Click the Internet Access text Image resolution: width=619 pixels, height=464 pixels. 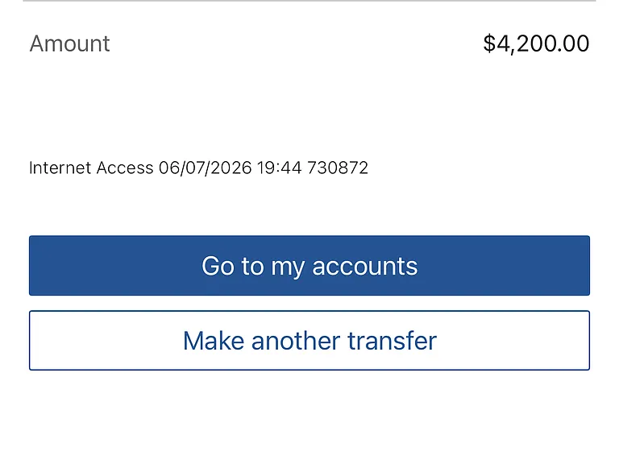click(91, 168)
